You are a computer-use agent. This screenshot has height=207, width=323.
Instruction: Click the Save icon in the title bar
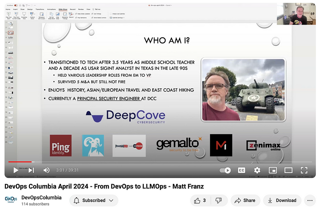[23, 5]
